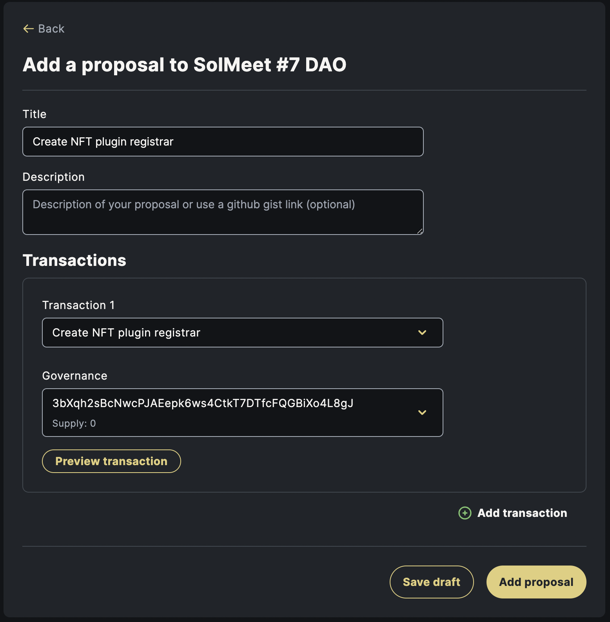Image resolution: width=610 pixels, height=622 pixels.
Task: Expand Governance list using its chevron arrow
Action: coord(422,413)
